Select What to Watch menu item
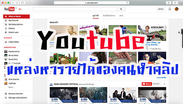183x104 pixels. pyautogui.click(x=16, y=17)
